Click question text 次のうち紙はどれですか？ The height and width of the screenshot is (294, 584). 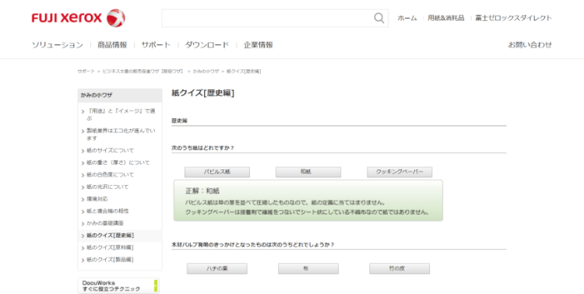(203, 148)
